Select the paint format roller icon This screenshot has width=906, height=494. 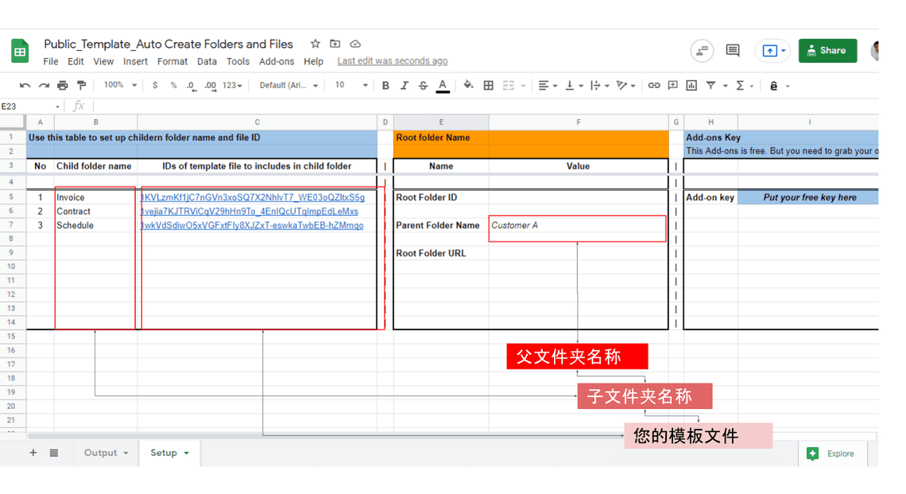(81, 86)
